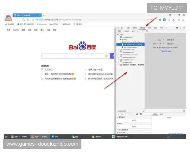This screenshot has height=152, width=190.
Task: Click the step over icon in debugger toolbar
Action: [x=122, y=114]
